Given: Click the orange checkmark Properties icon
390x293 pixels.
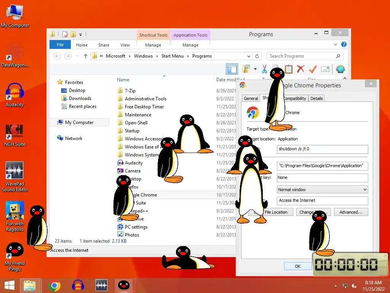Looking at the screenshot, I should point(313,69).
